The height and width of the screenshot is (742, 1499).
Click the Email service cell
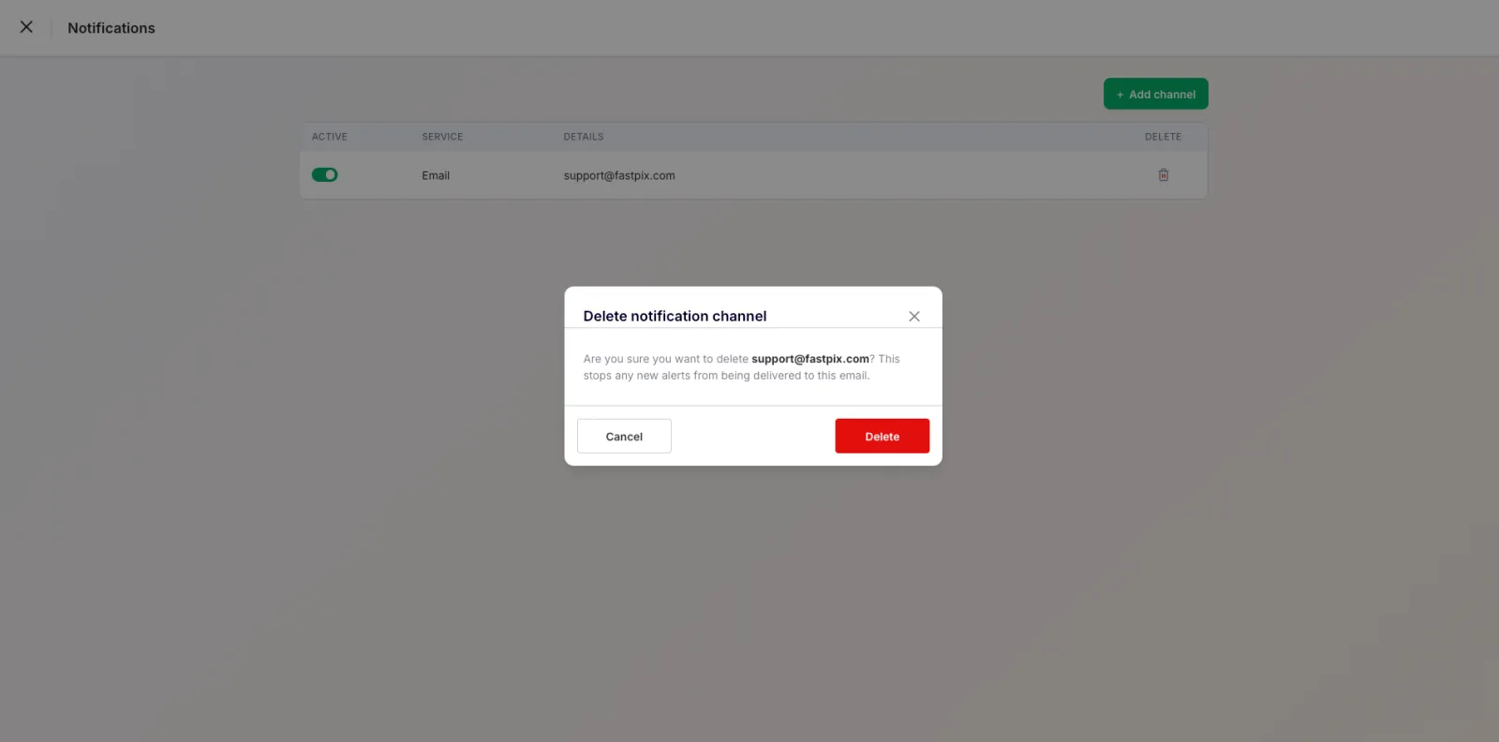(x=436, y=175)
